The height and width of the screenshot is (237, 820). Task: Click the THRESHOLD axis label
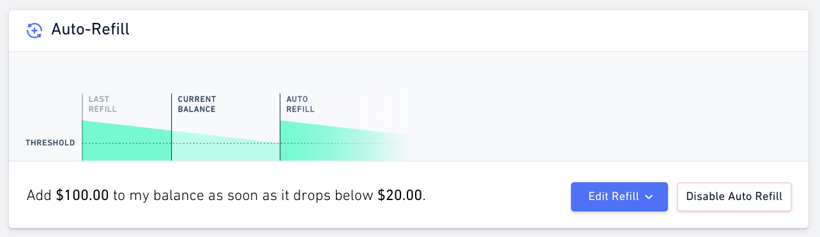(50, 143)
